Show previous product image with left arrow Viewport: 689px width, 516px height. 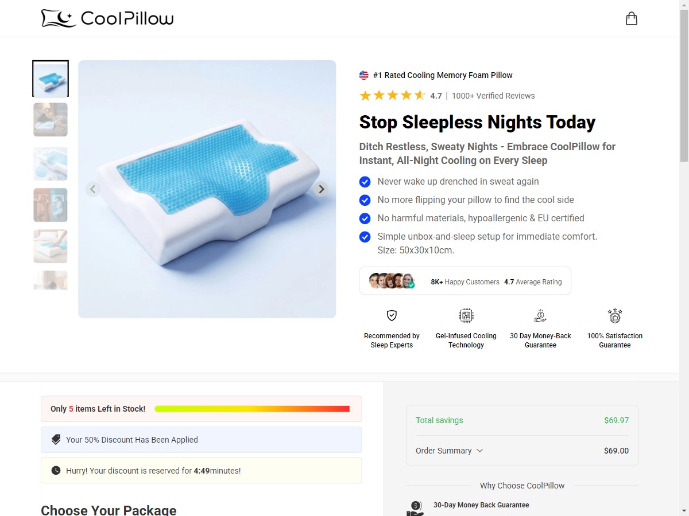tap(93, 189)
